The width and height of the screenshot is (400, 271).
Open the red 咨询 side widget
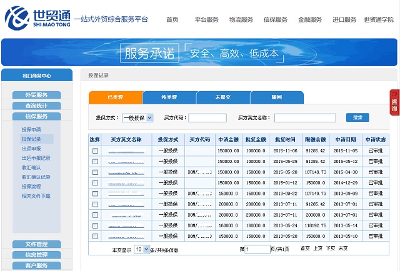394,102
